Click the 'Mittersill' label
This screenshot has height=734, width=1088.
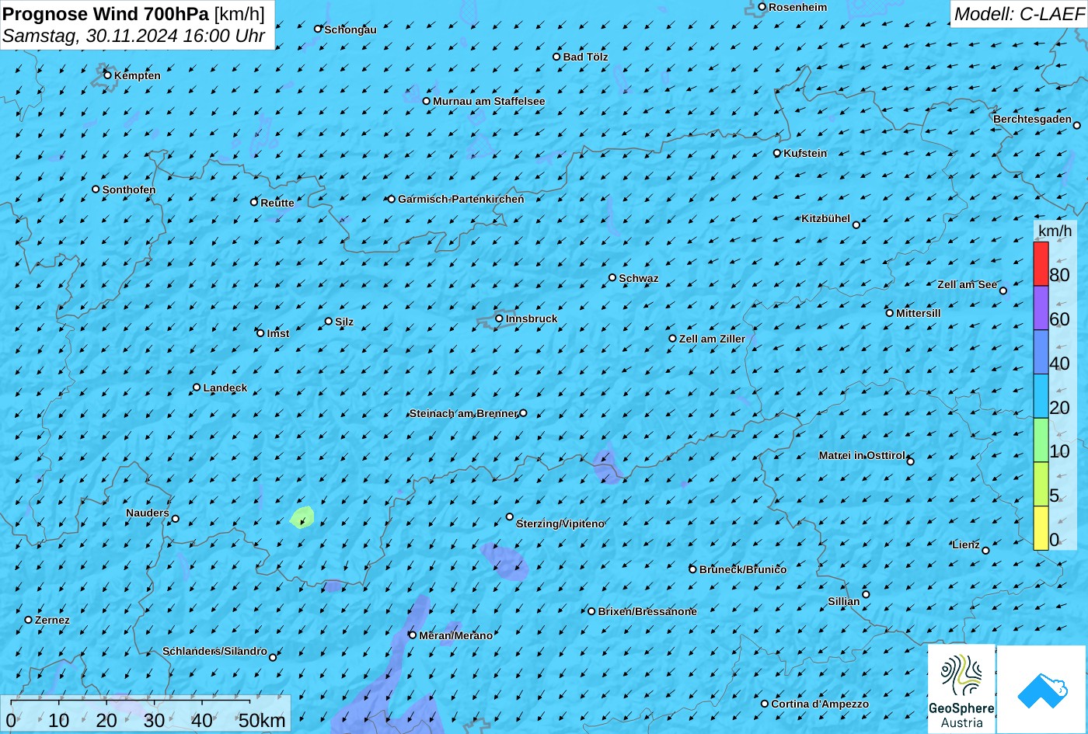(x=919, y=314)
